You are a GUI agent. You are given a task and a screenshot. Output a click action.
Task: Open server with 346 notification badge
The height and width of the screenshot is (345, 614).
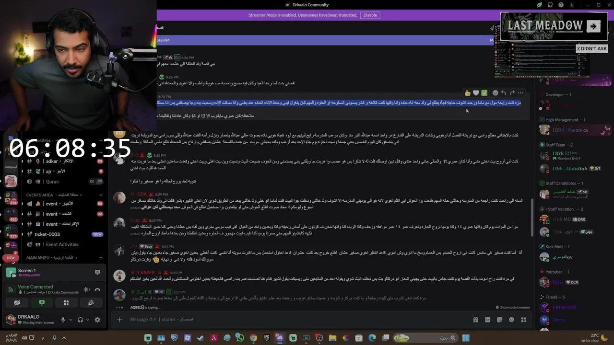tap(11, 197)
